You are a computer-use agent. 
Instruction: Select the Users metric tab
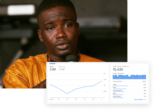click(x=53, y=68)
